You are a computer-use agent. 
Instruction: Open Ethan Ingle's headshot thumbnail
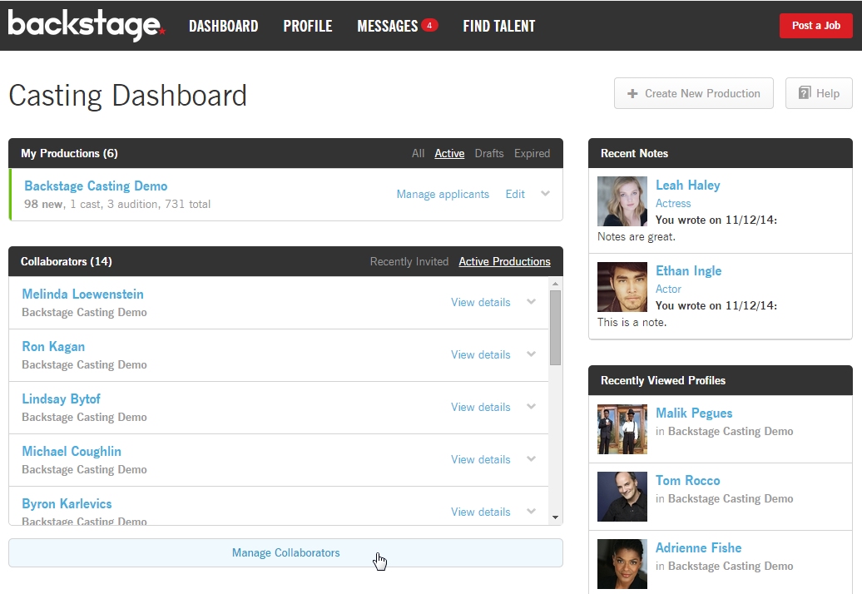point(622,287)
